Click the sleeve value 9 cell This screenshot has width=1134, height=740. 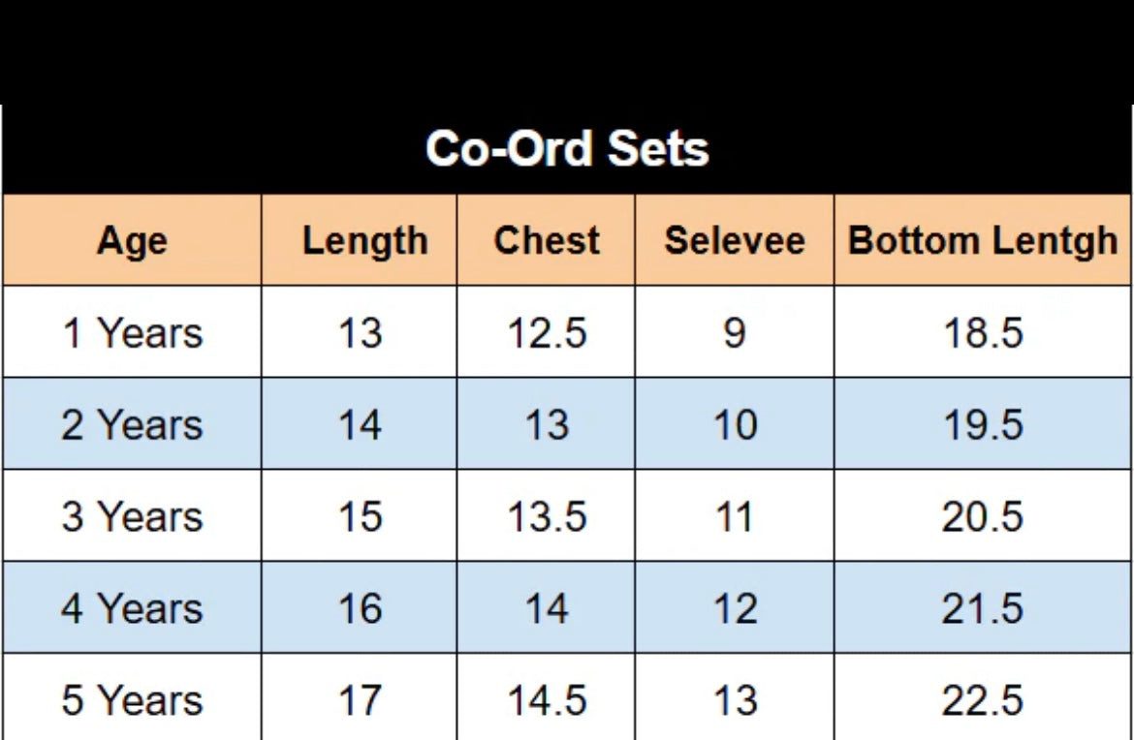tap(734, 333)
